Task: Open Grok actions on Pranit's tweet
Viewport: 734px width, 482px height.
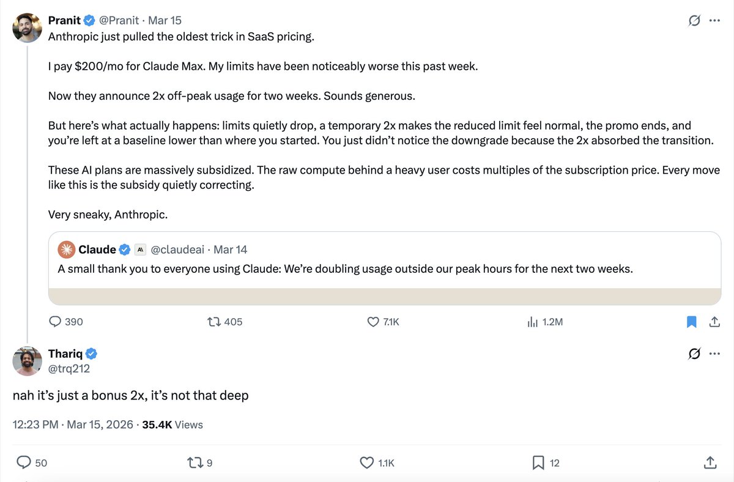Action: point(694,20)
